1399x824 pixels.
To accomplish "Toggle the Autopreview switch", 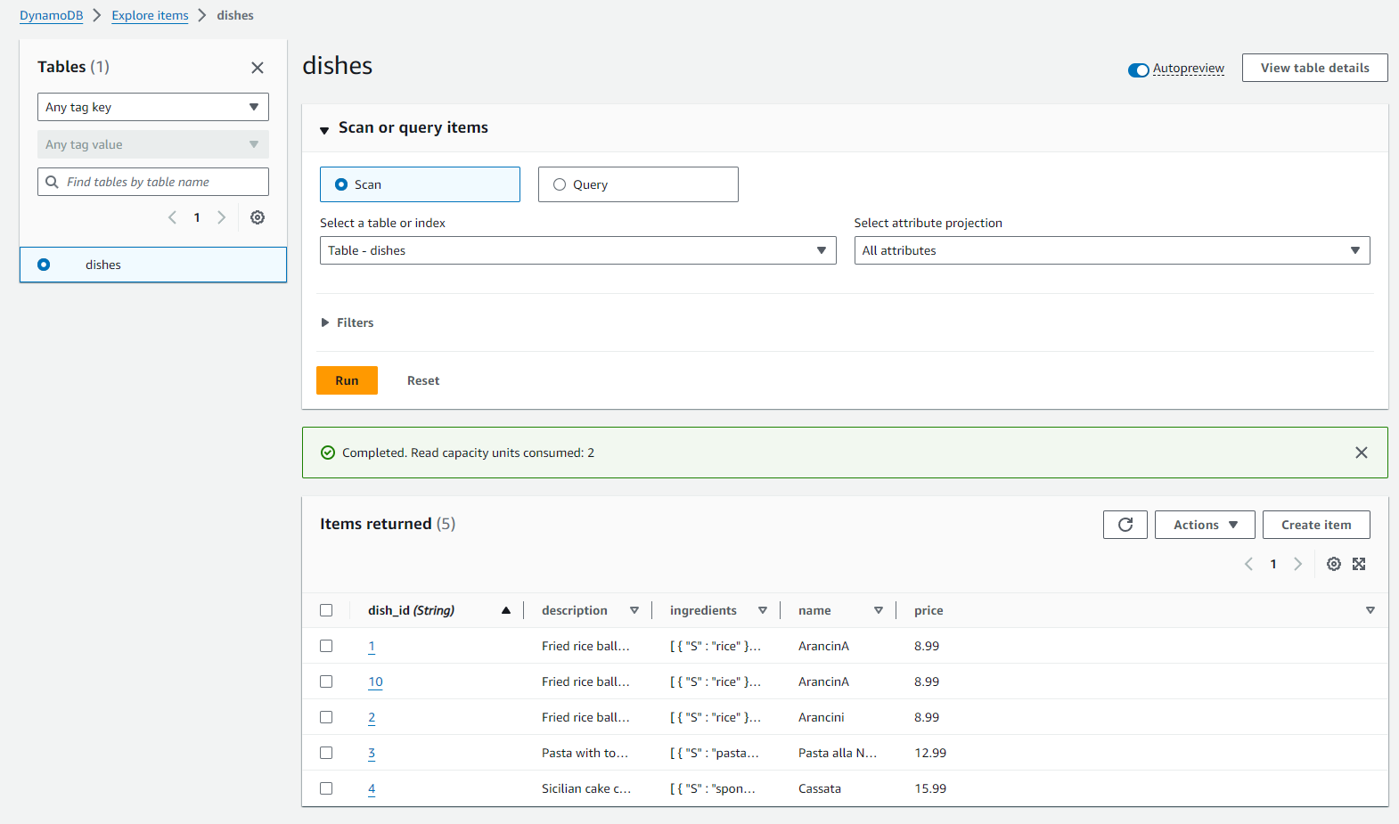I will 1138,69.
